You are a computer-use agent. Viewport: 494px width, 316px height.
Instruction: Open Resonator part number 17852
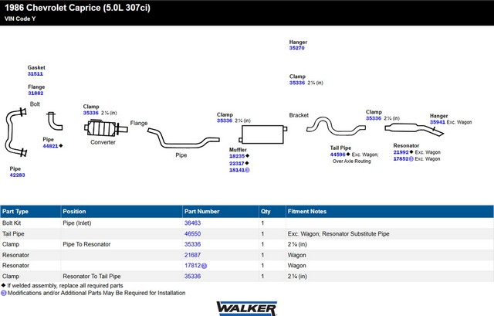pos(401,159)
